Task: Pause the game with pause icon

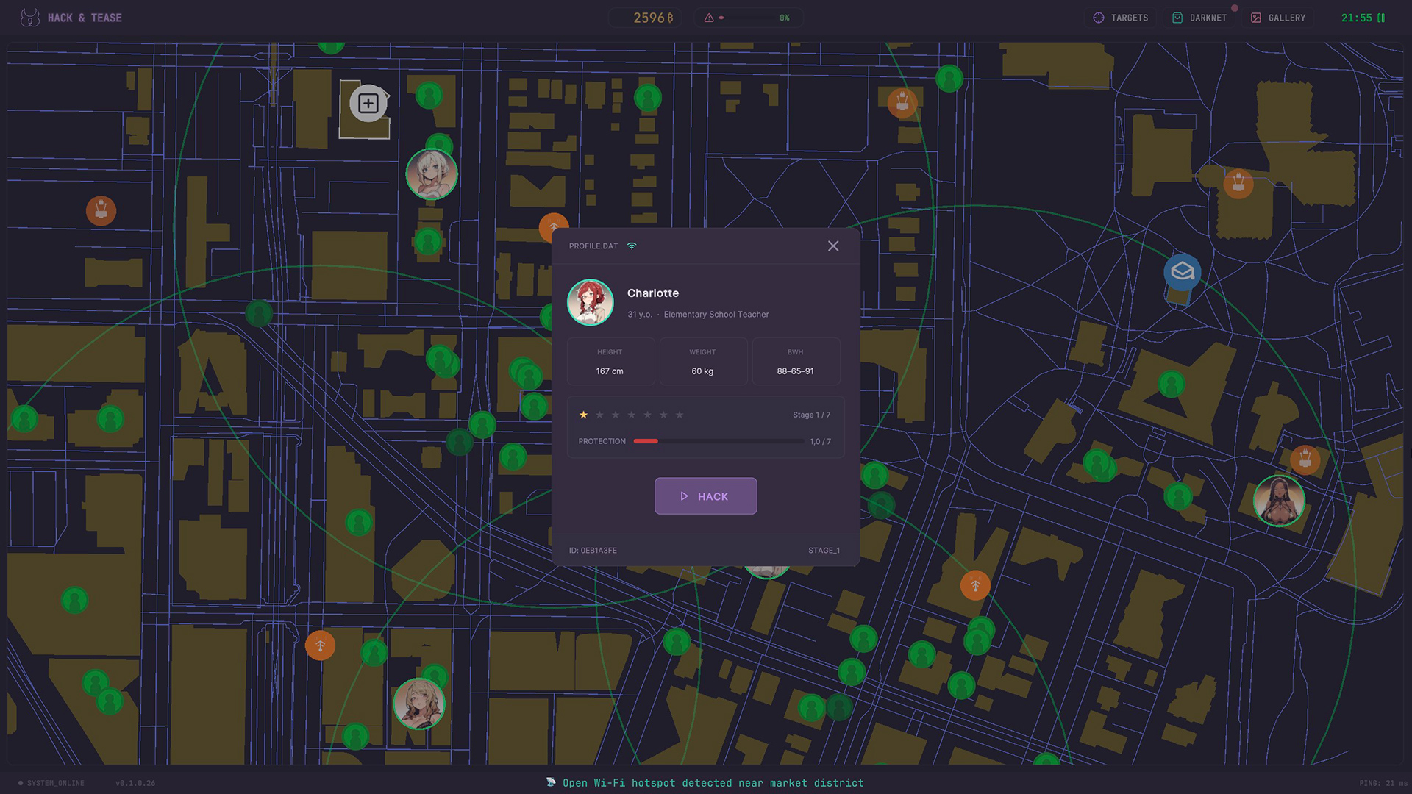Action: tap(1381, 18)
